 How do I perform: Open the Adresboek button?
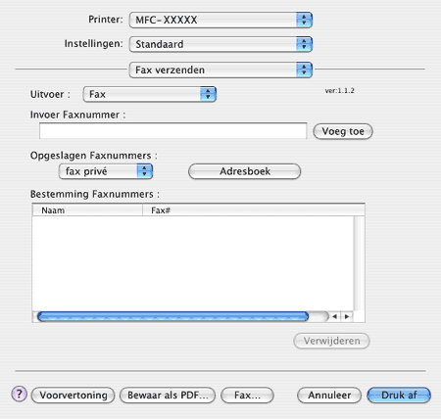[245, 171]
